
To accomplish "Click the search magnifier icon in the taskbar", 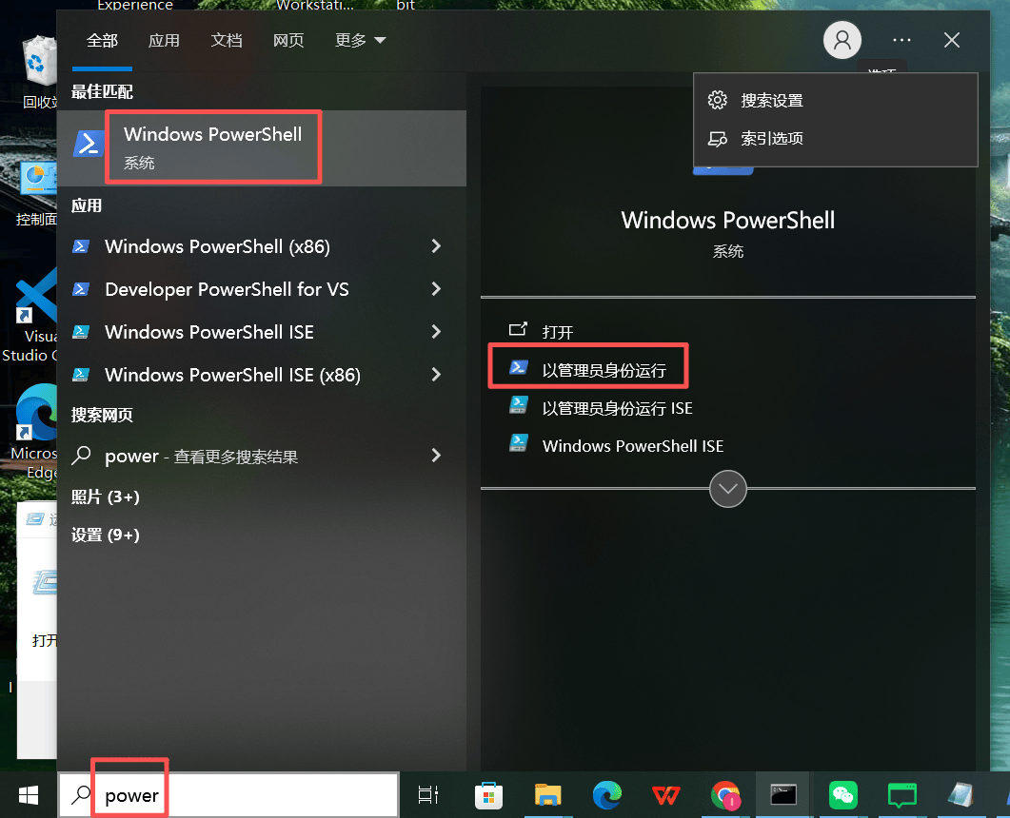I will (x=81, y=795).
